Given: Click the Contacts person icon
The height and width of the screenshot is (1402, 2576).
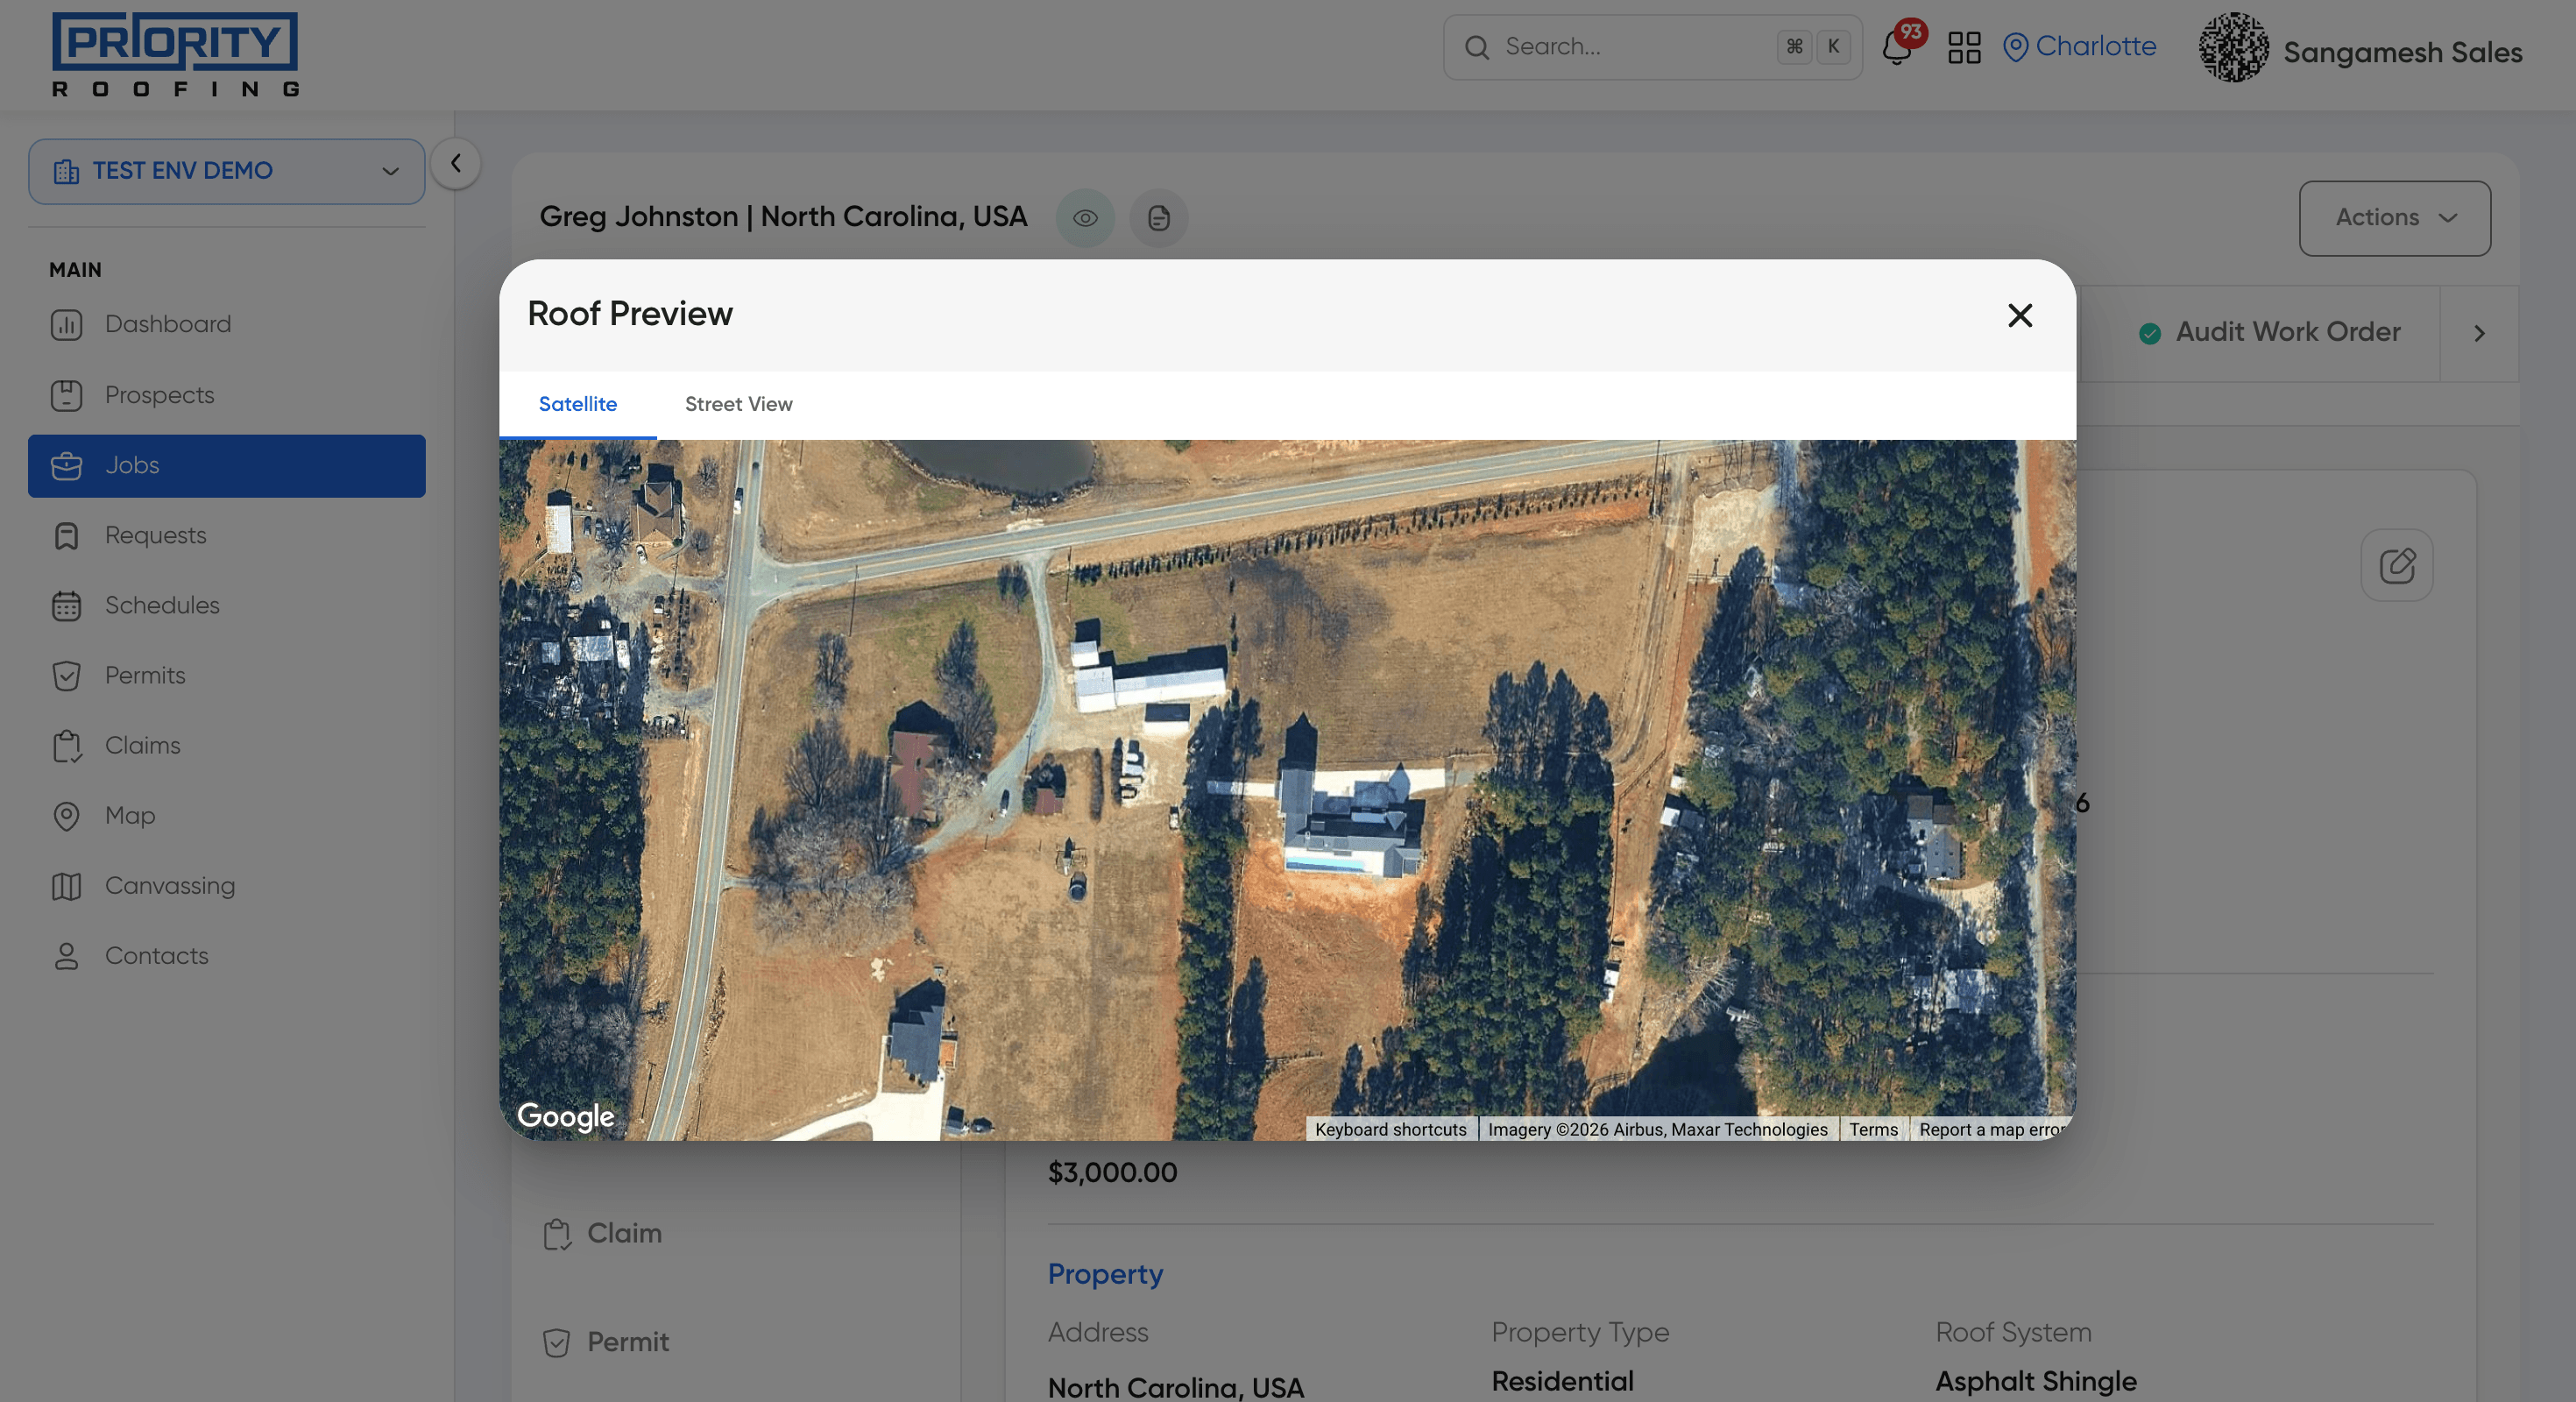Looking at the screenshot, I should pyautogui.click(x=66, y=956).
